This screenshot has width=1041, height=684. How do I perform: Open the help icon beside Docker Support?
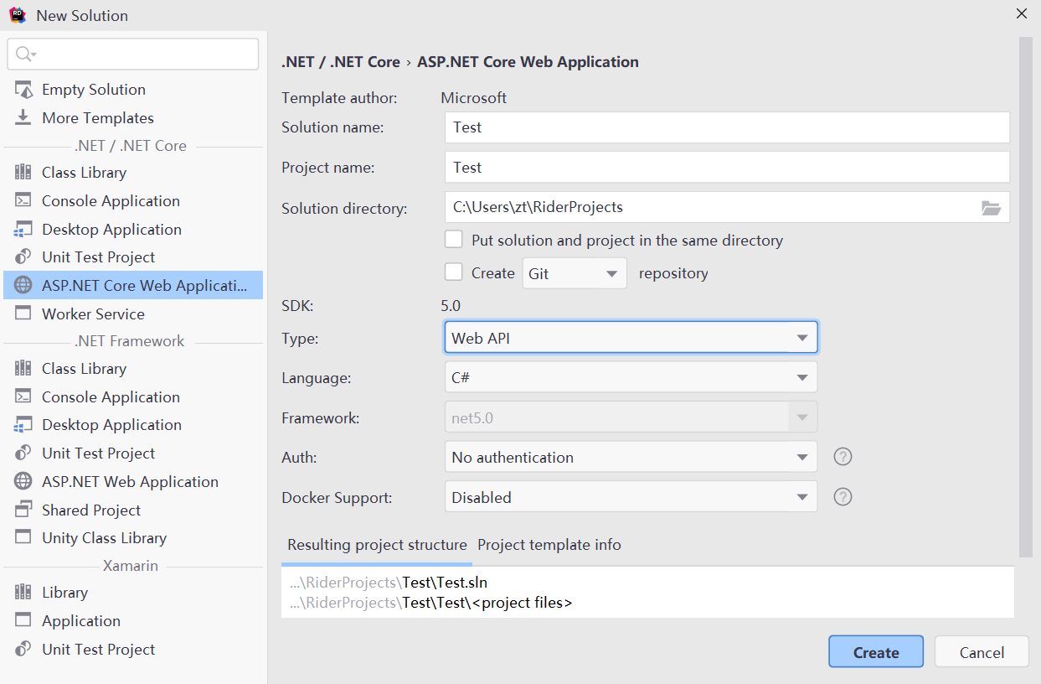point(843,497)
